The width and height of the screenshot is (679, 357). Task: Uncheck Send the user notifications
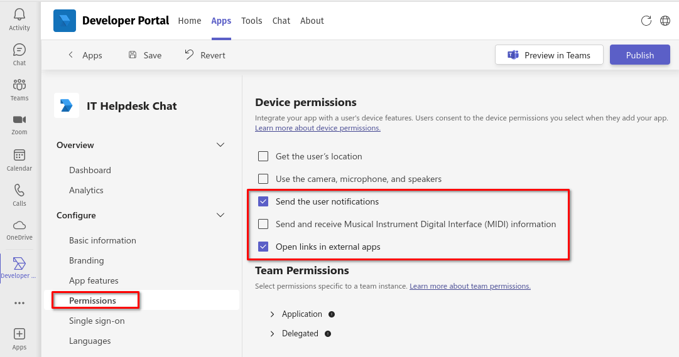click(x=263, y=201)
